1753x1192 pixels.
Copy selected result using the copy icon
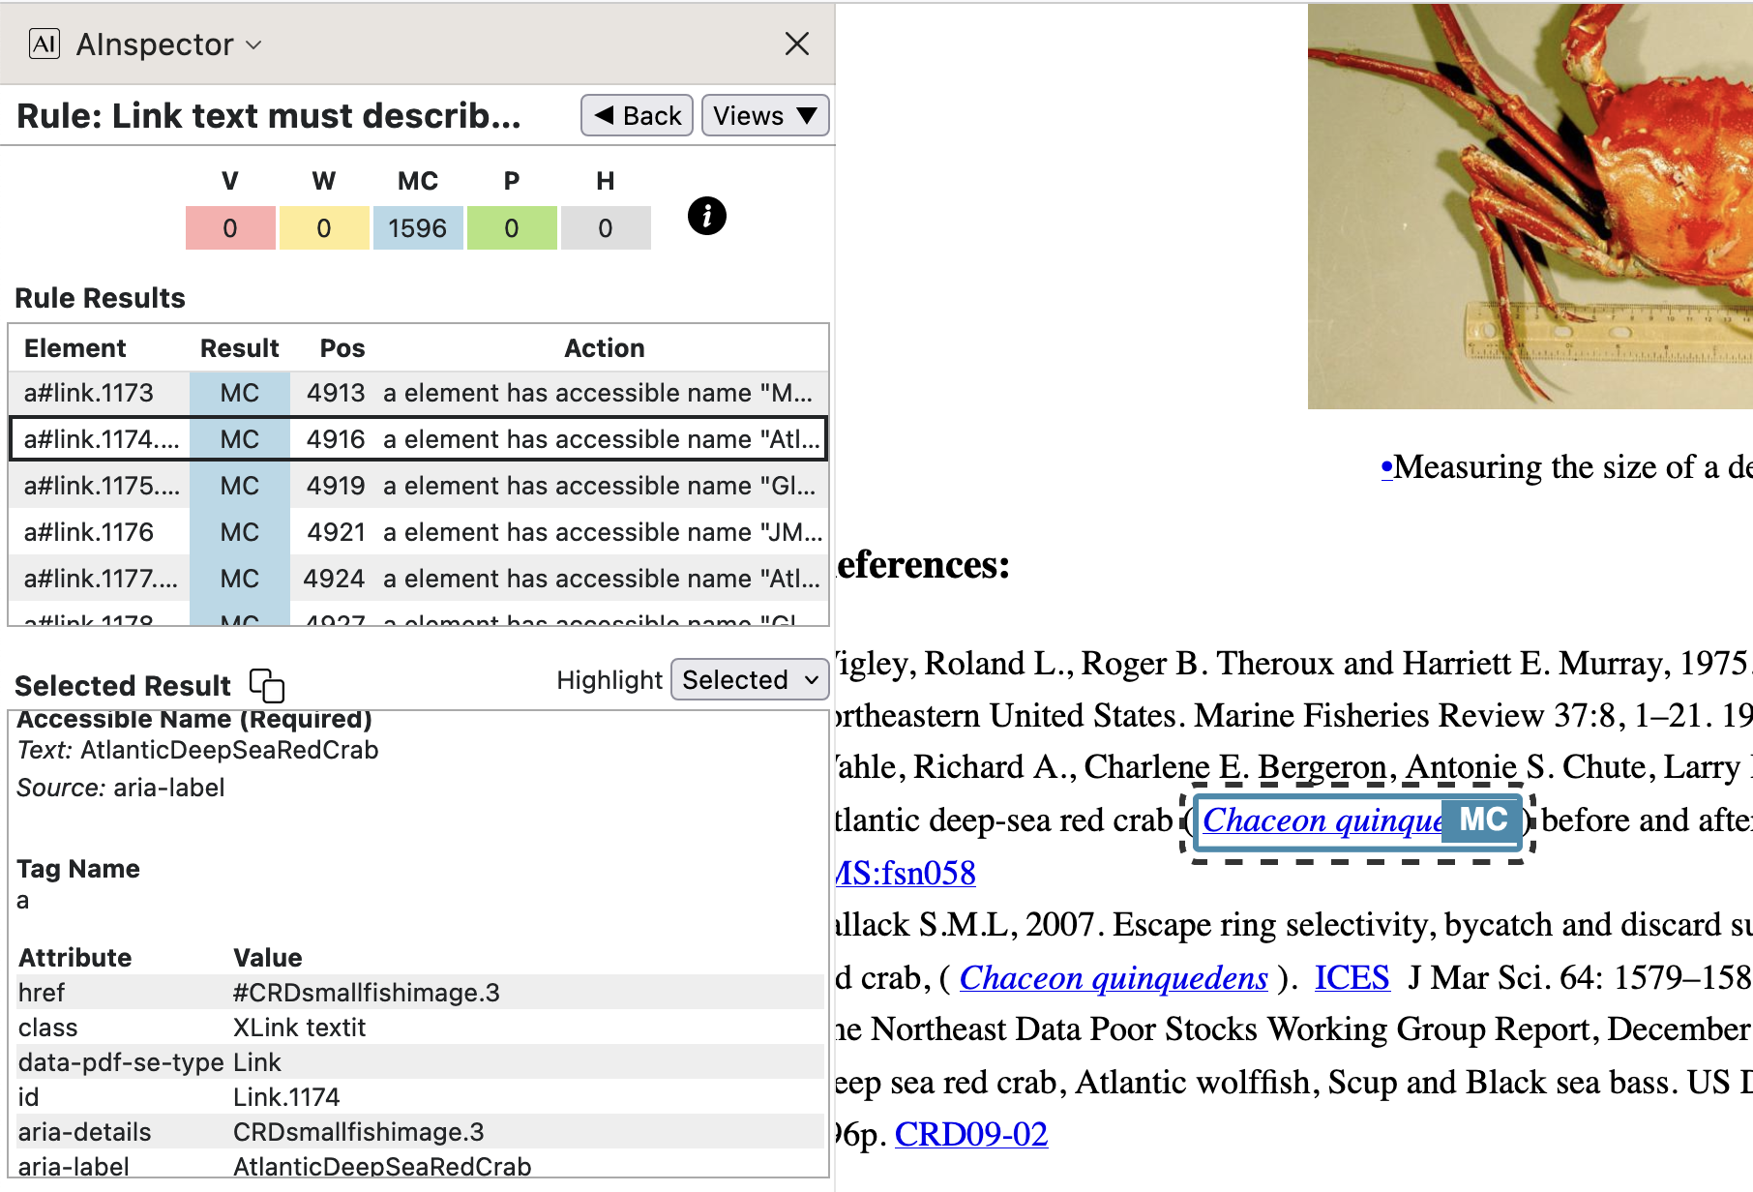coord(267,685)
